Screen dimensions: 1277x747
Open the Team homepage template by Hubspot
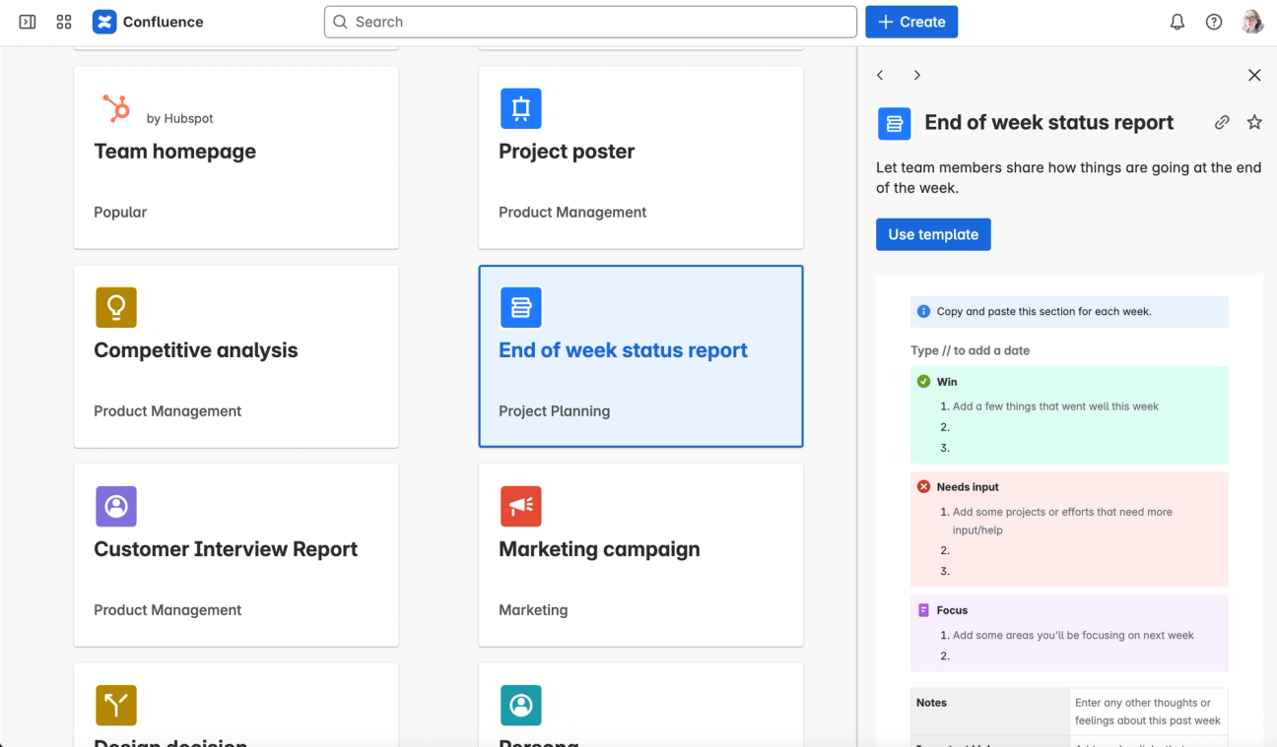coord(235,157)
